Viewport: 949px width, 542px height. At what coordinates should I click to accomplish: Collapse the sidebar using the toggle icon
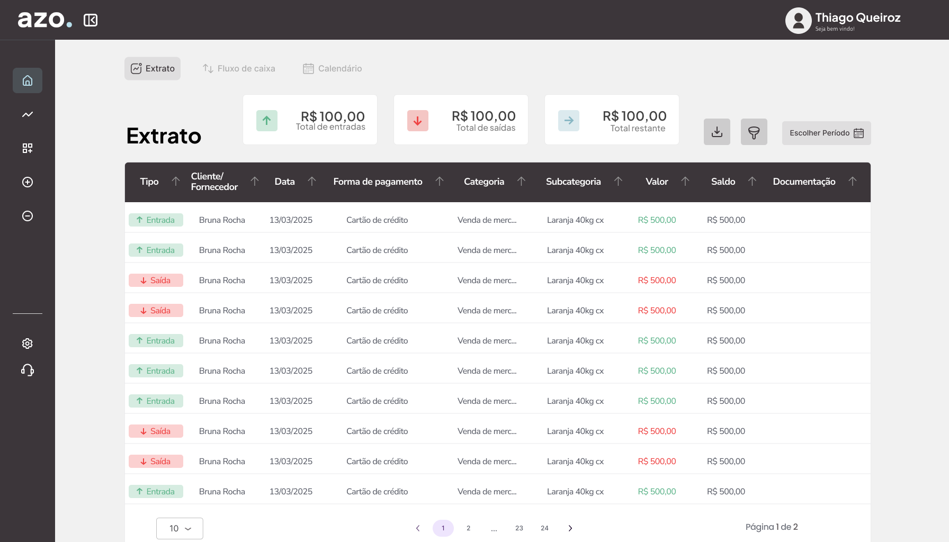pos(91,20)
